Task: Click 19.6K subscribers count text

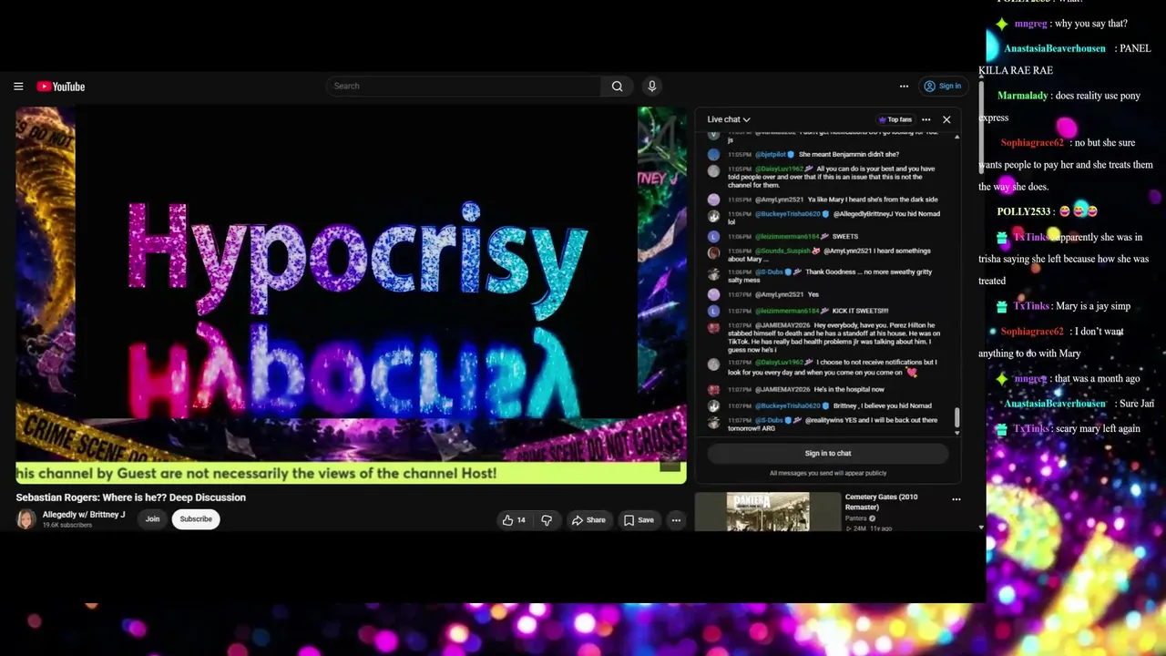Action: click(67, 526)
